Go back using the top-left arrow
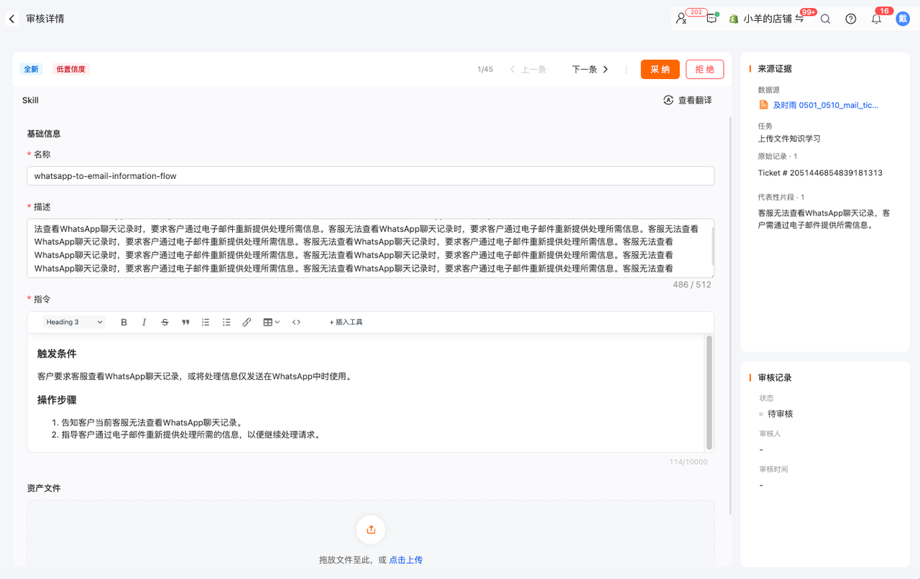The height and width of the screenshot is (579, 920). [x=11, y=19]
